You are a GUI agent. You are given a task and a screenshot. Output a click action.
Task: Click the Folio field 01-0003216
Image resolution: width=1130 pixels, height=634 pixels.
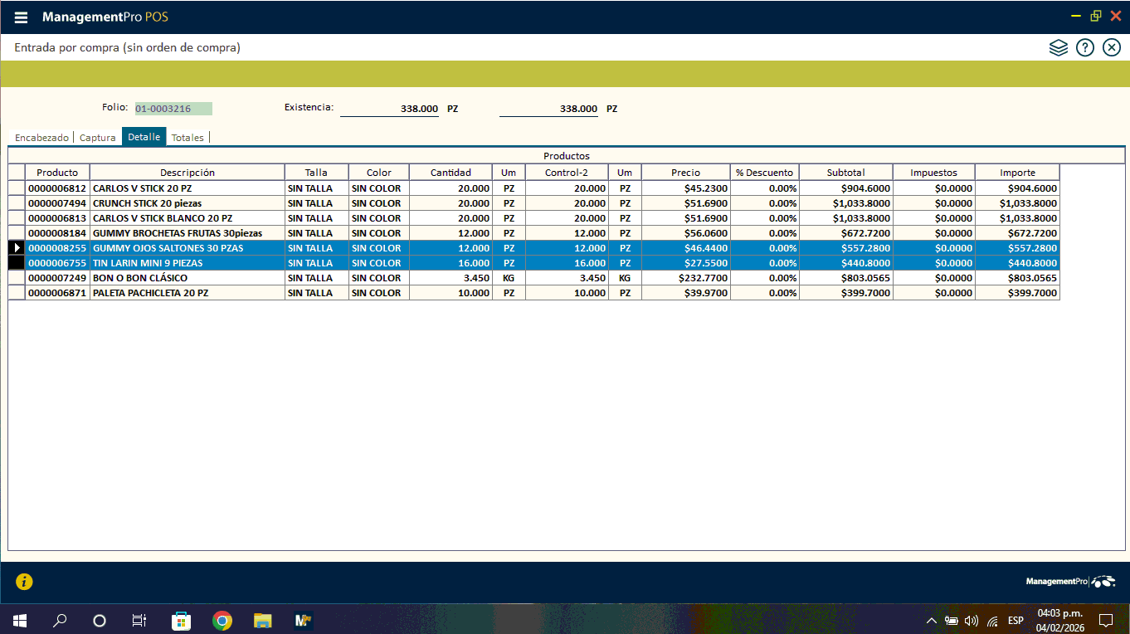(x=173, y=109)
